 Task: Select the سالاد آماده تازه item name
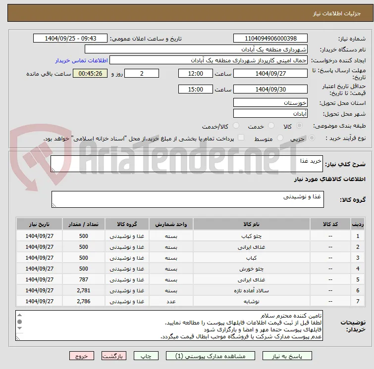pos(252,291)
